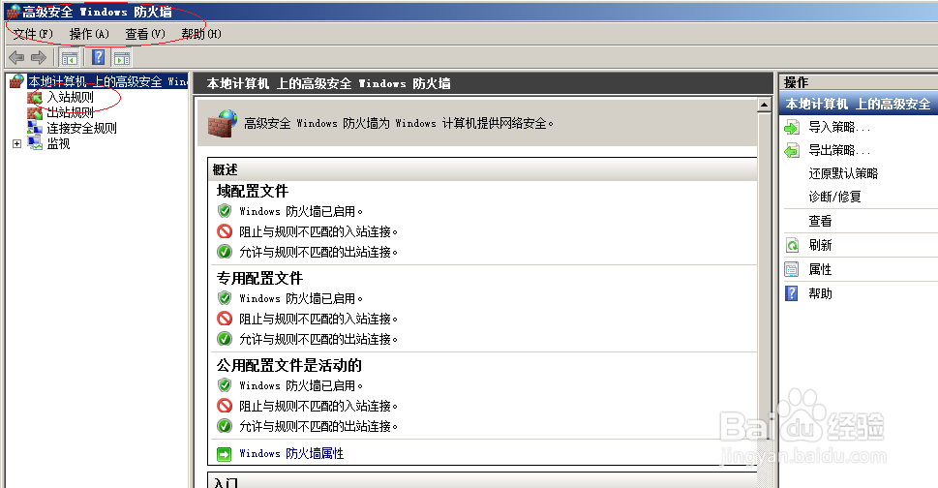The image size is (938, 488).
Task: Click the firewall brick wall globe icon
Action: [222, 123]
